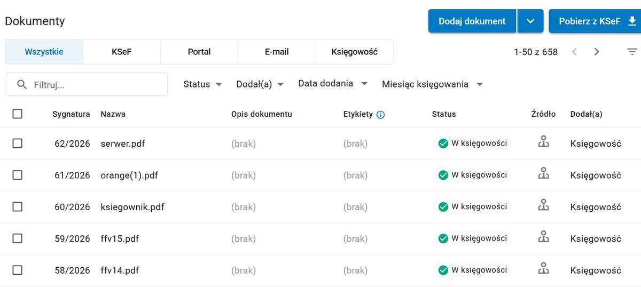Click the green check status icon for ffv15.pdf
641x287 pixels.
(x=443, y=238)
